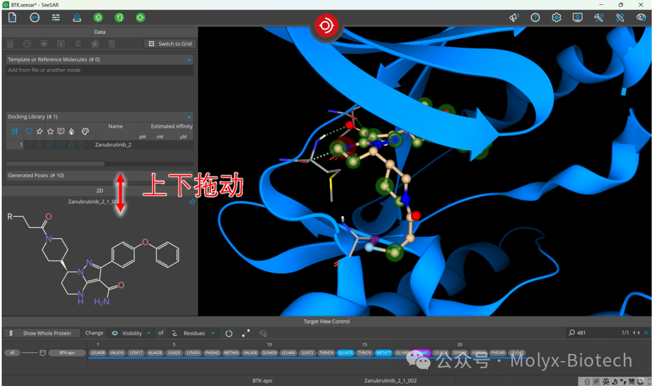Click the 2D panel header
Viewport: 653px width, 386px height.
pyautogui.click(x=100, y=191)
